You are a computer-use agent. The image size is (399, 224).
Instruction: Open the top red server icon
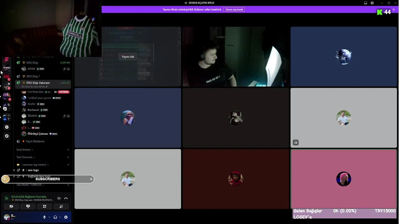click(x=7, y=59)
